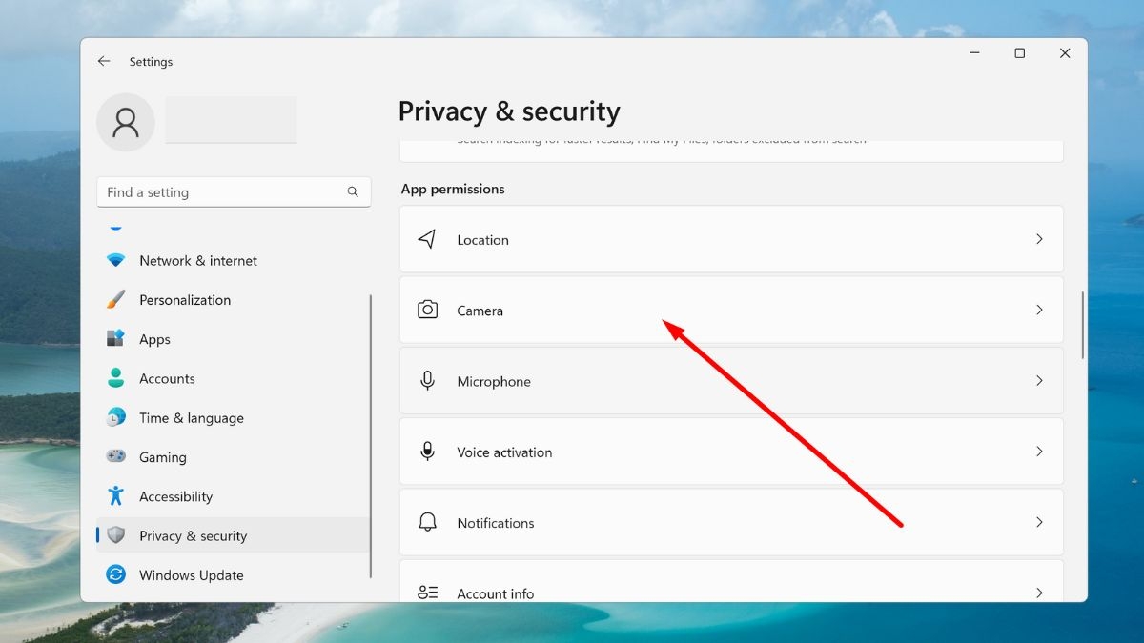Click the Camera label text
Viewport: 1144px width, 643px height.
tap(480, 311)
